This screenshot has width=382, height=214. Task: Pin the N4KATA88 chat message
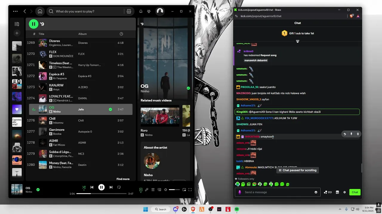point(351,134)
